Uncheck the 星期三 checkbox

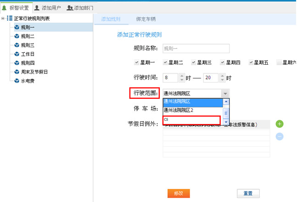(x=194, y=62)
